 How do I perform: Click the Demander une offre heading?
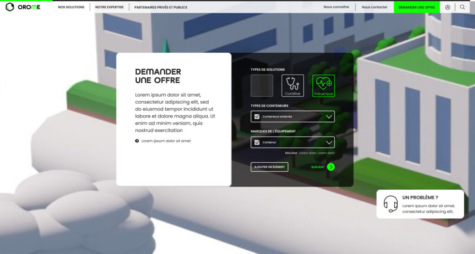click(x=158, y=76)
